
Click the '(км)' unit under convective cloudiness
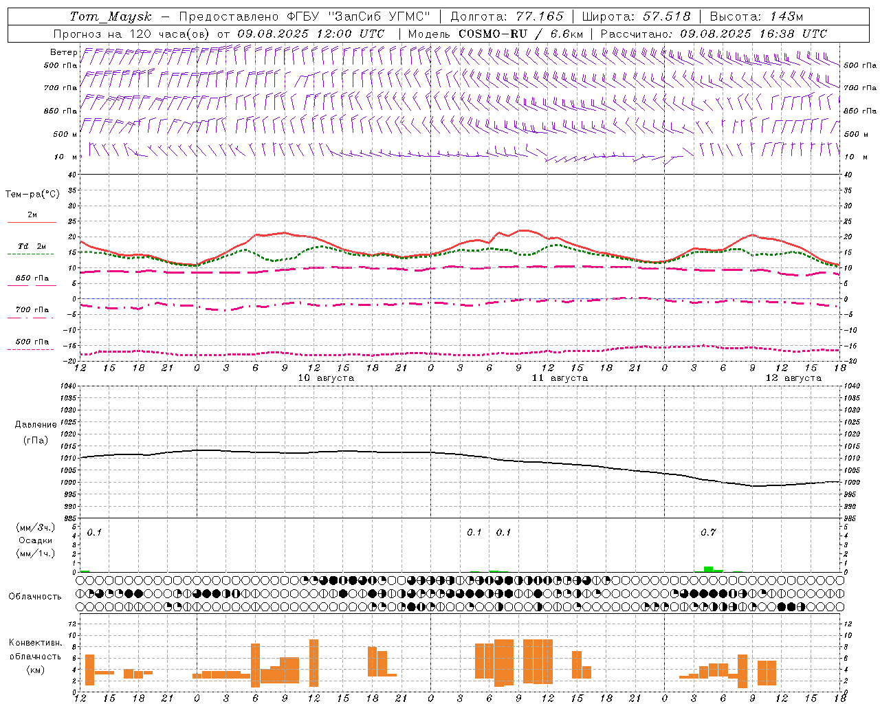[36, 670]
